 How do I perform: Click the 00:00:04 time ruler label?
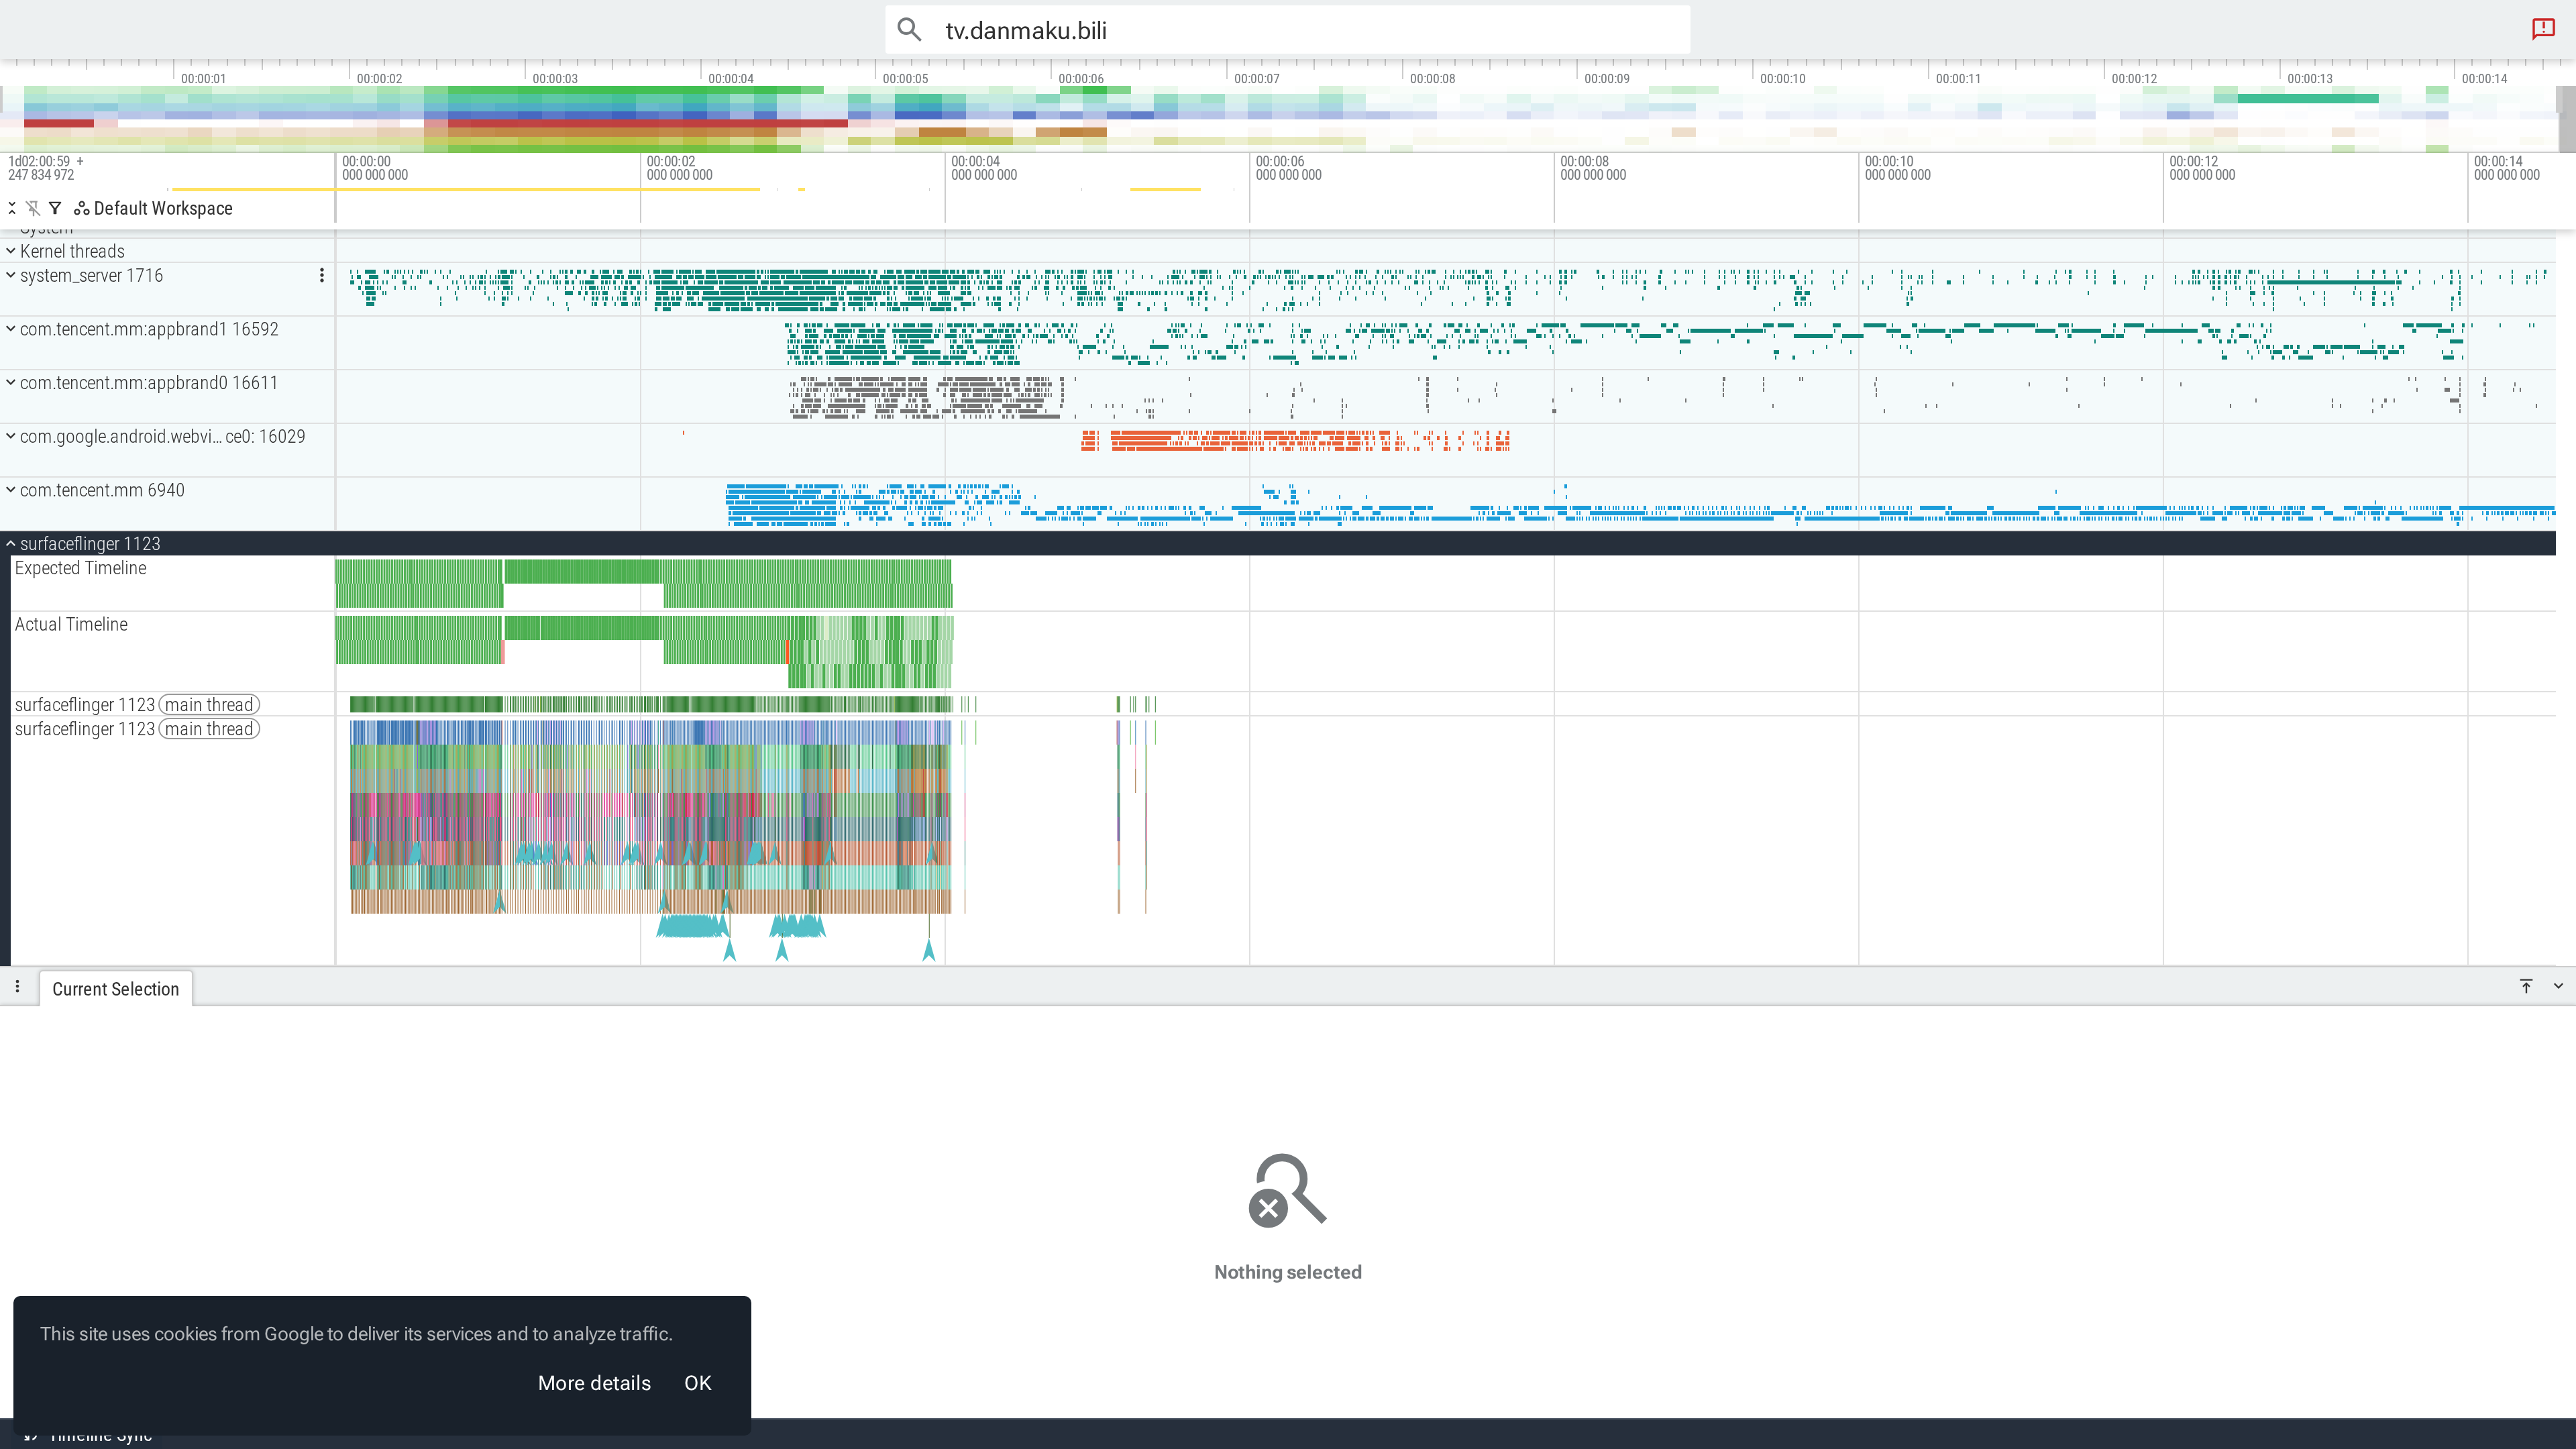click(984, 168)
